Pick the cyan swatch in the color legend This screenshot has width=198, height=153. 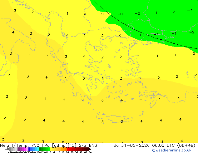[38, 149]
